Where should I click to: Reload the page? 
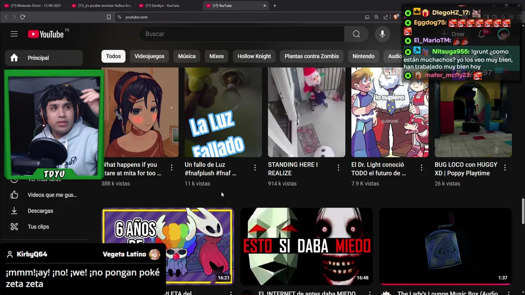pyautogui.click(x=23, y=17)
